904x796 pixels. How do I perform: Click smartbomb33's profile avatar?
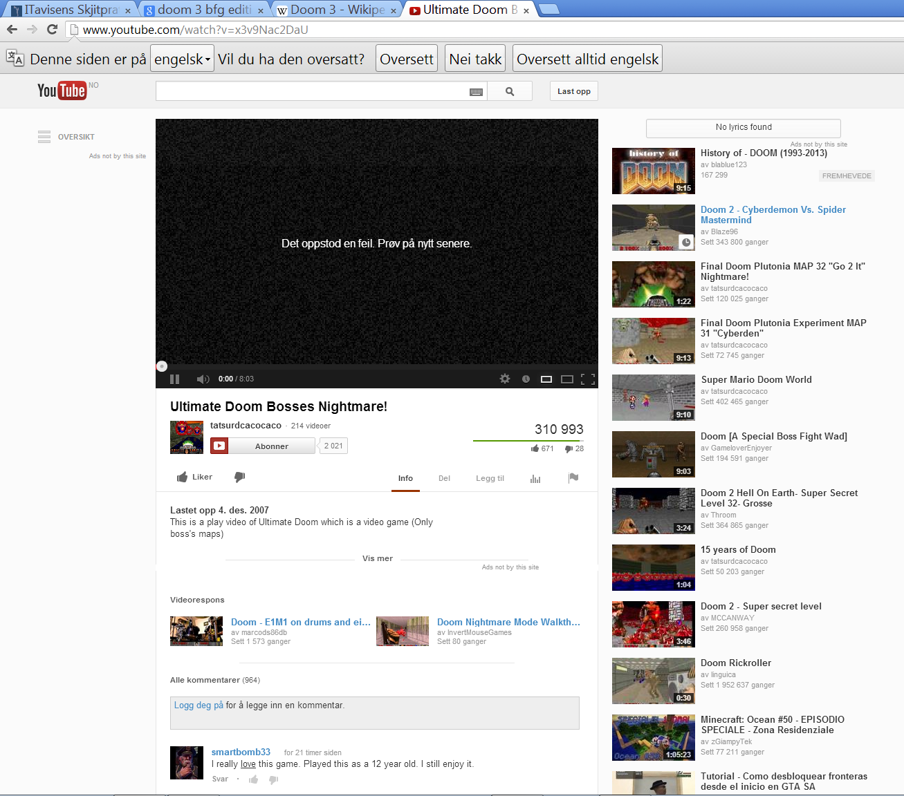point(187,763)
